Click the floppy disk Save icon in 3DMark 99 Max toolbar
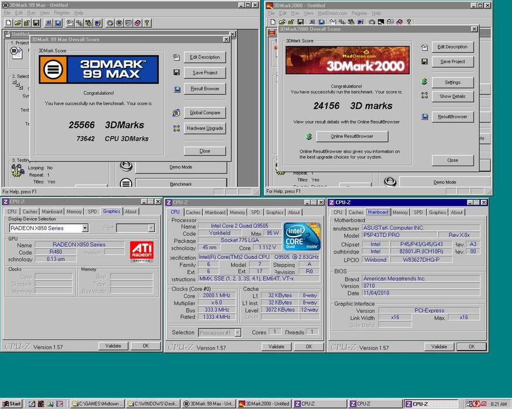512x409 pixels. tap(36, 23)
